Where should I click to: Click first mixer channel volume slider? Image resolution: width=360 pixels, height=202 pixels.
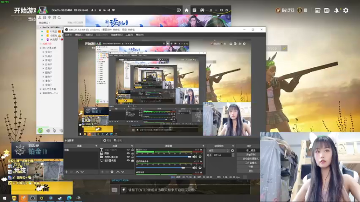coord(163,157)
